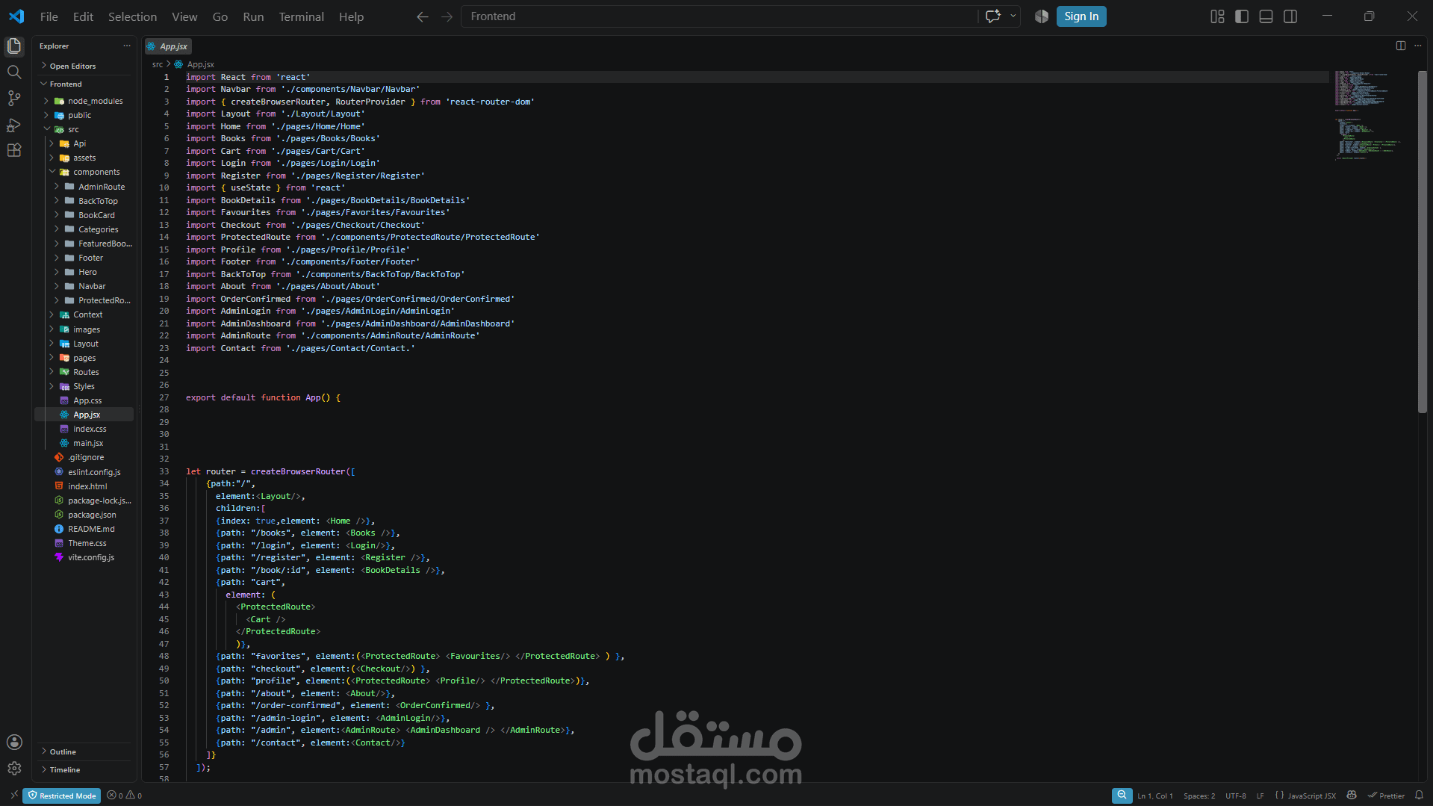Open main.jsx in the explorer
The height and width of the screenshot is (806, 1433).
click(x=87, y=443)
